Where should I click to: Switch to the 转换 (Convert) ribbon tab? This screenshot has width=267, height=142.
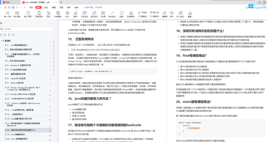tap(76, 7)
